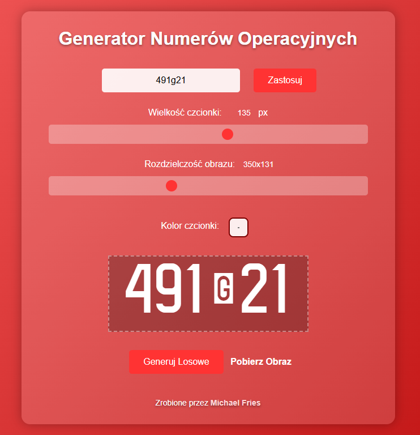Click the Wielkość czcionki label
This screenshot has height=435, width=420.
185,113
